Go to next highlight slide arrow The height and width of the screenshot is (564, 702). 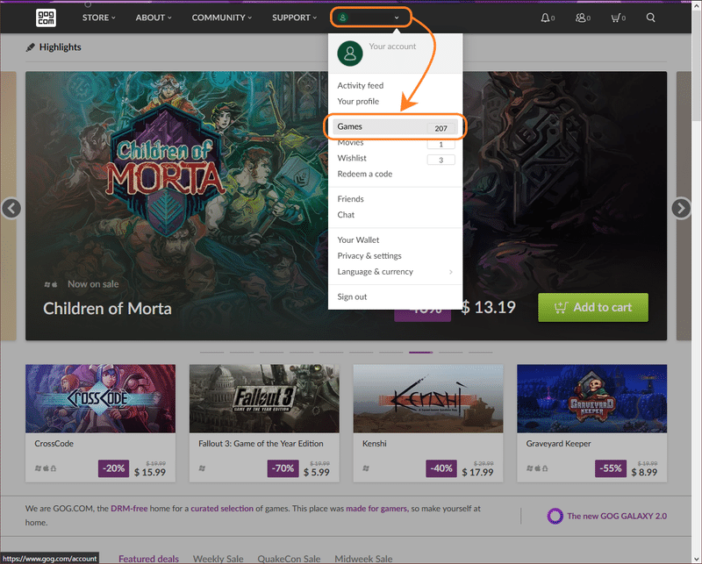pos(681,208)
